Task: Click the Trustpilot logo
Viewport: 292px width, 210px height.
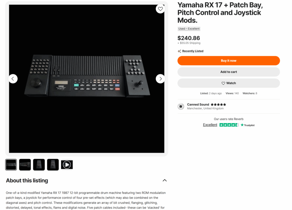Action: tap(248, 125)
